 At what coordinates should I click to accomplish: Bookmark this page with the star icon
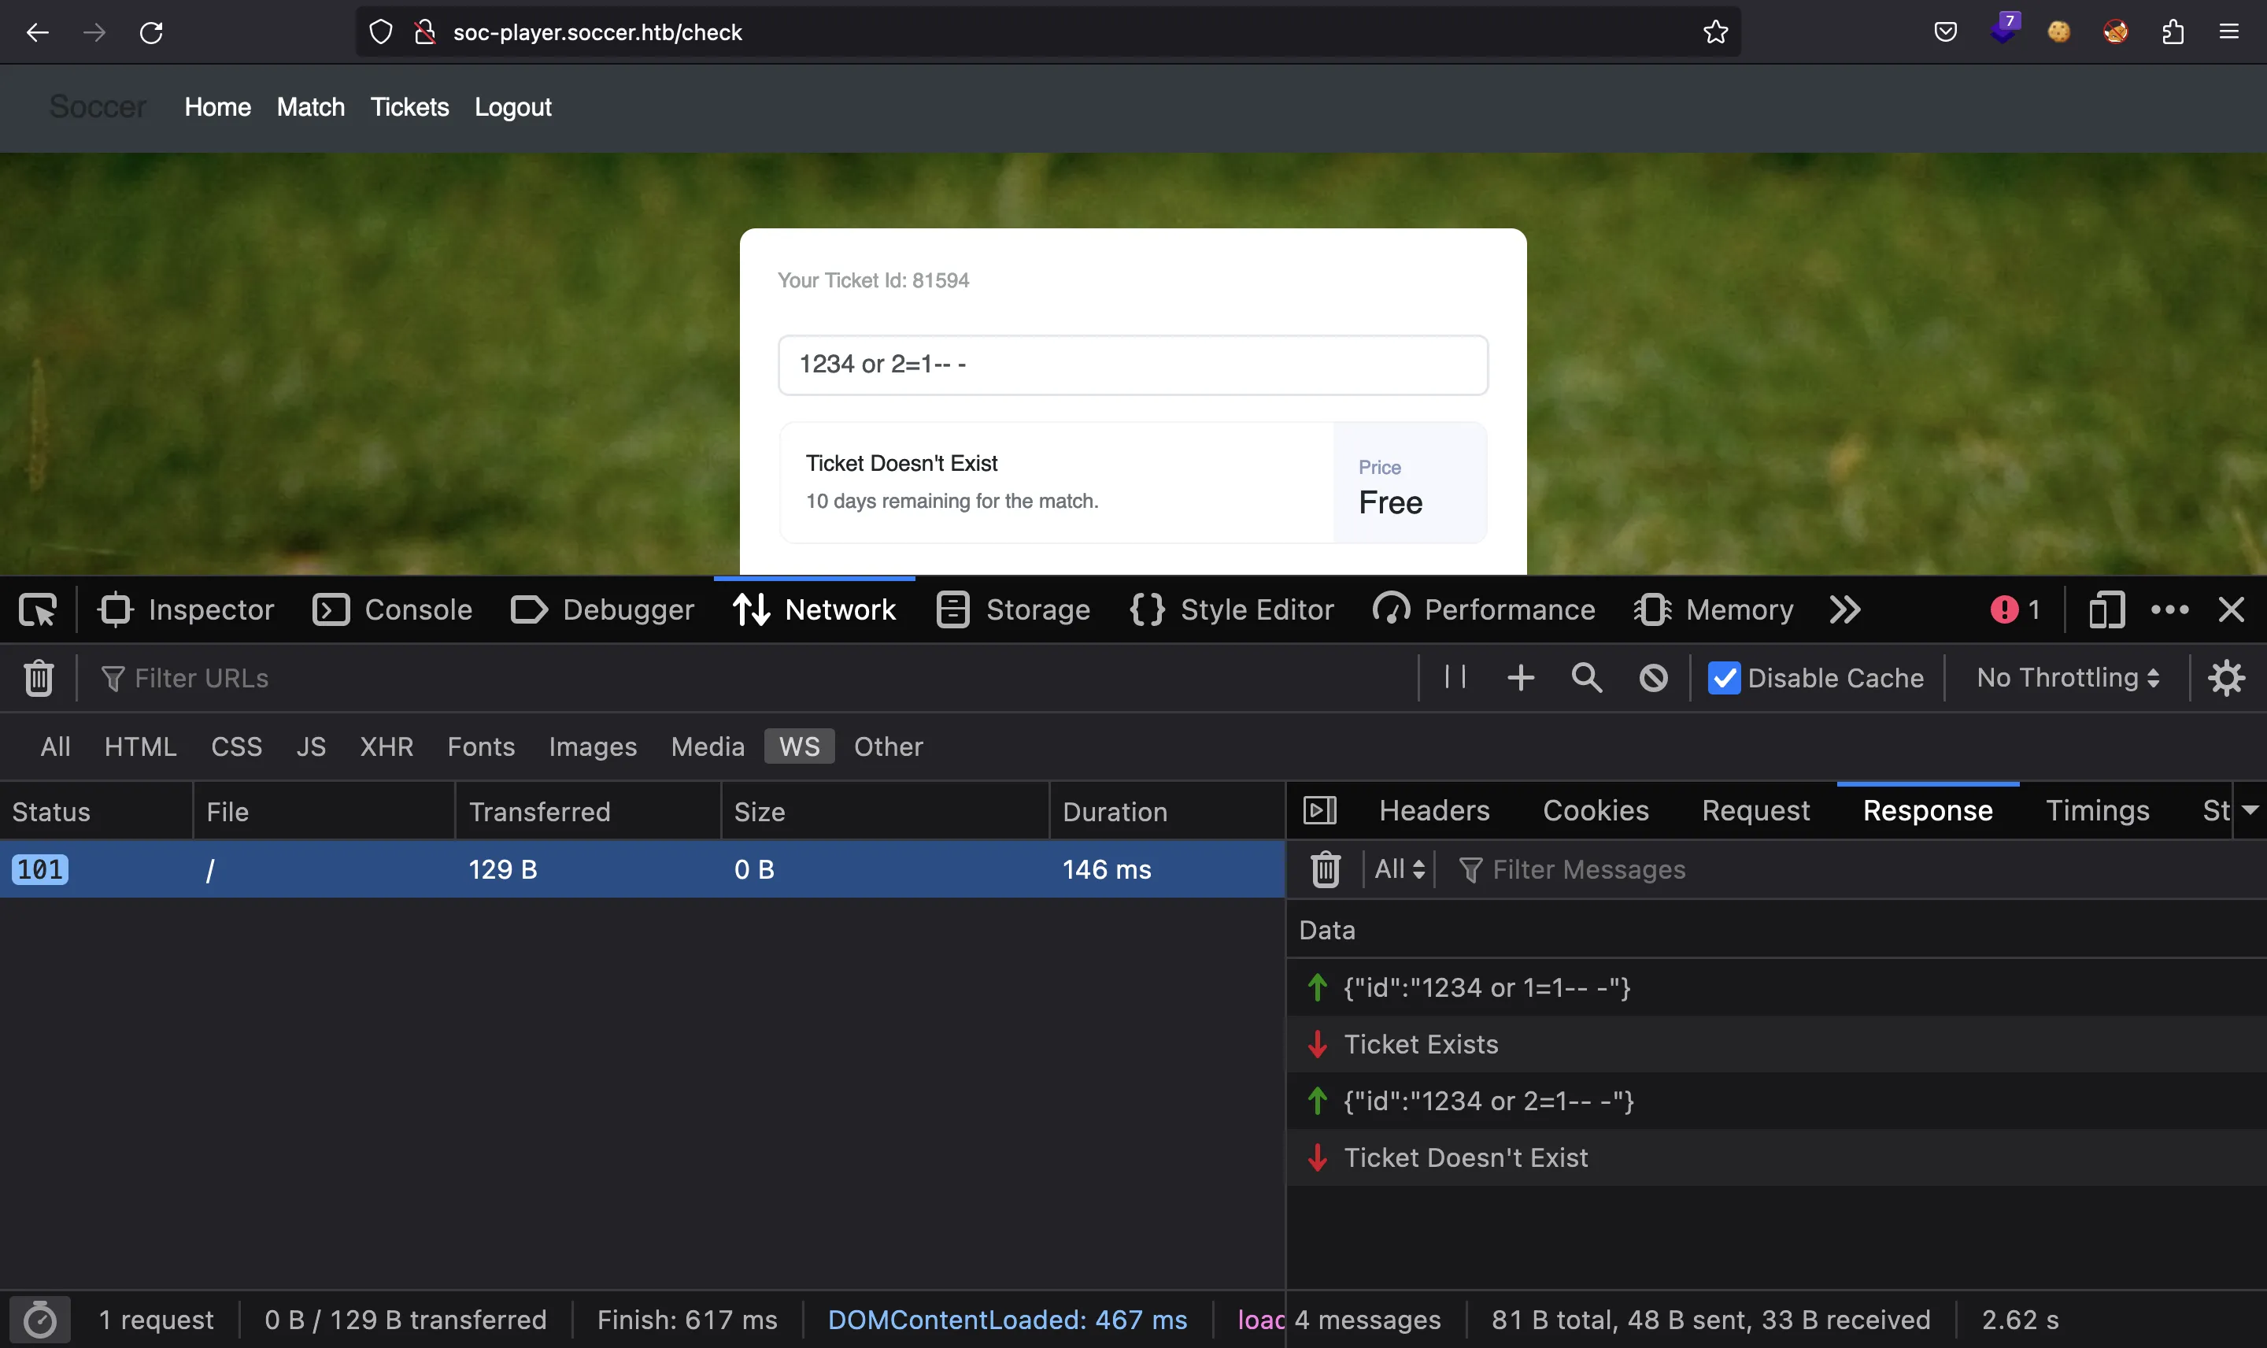(1715, 33)
